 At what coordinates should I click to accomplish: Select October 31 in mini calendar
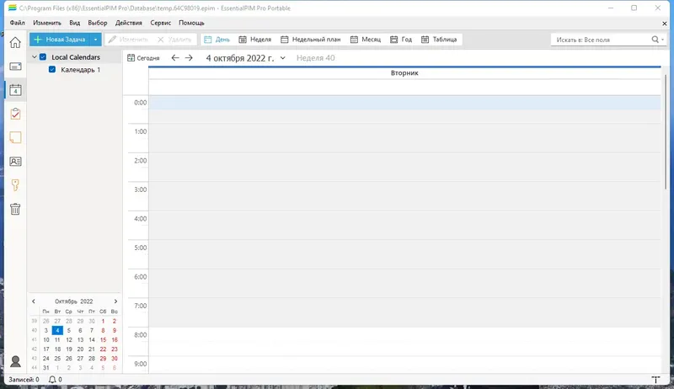[x=46, y=368]
